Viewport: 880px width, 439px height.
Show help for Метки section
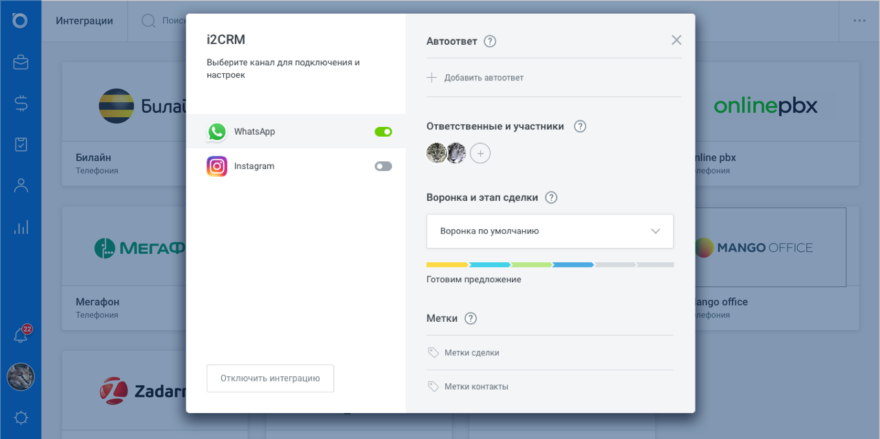pyautogui.click(x=470, y=319)
